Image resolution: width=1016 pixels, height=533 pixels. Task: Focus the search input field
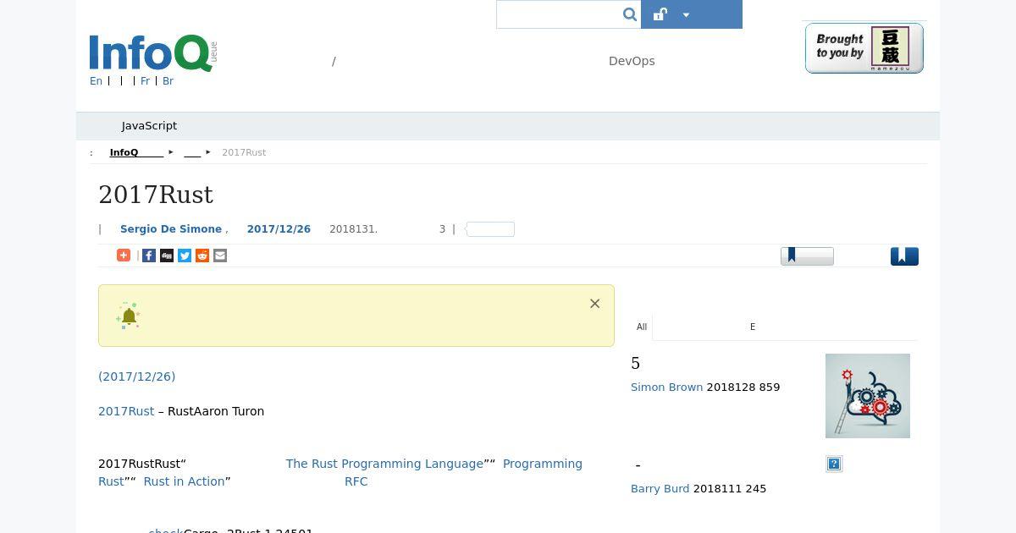559,14
